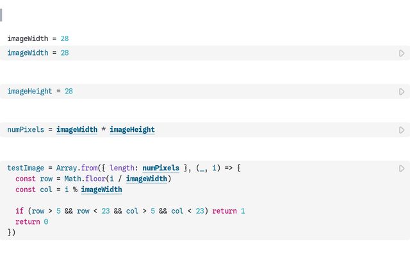Run the numPixels cell play icon
Screen dimensions: 410x256
tap(402, 130)
